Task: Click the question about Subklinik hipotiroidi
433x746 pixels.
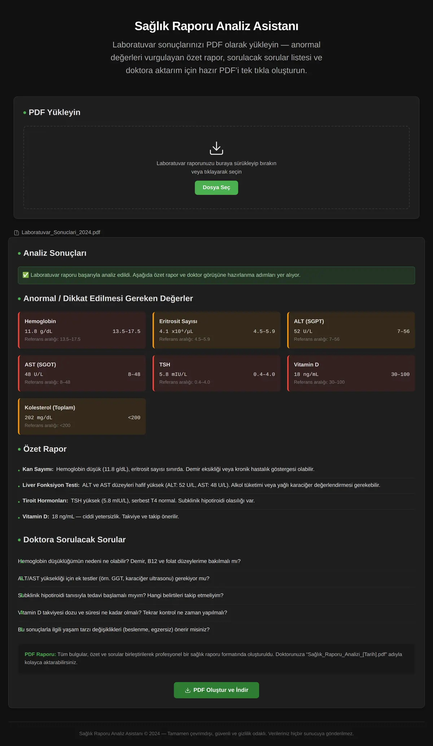Action: 121,596
